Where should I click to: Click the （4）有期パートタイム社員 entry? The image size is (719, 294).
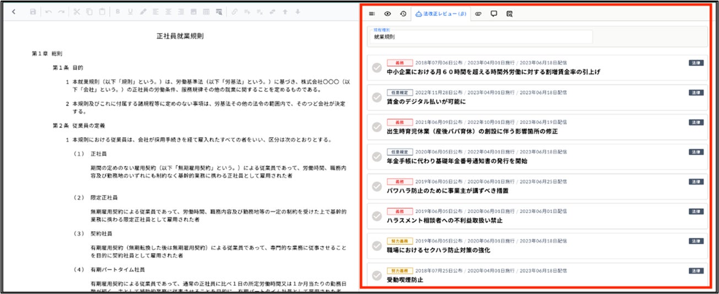coord(109,270)
